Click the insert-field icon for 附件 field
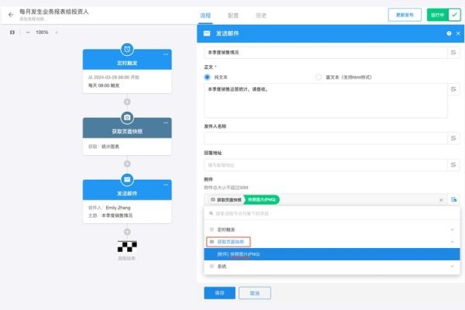465x310 pixels. pyautogui.click(x=453, y=200)
